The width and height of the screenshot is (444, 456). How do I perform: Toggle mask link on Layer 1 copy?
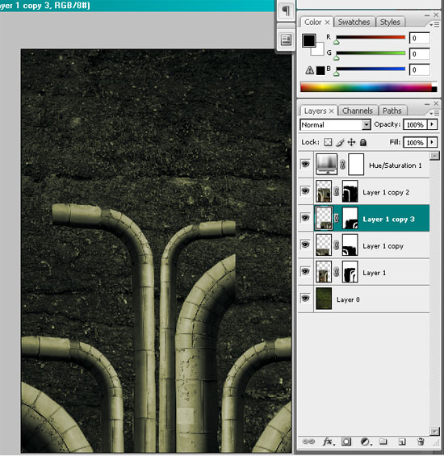[x=337, y=245]
